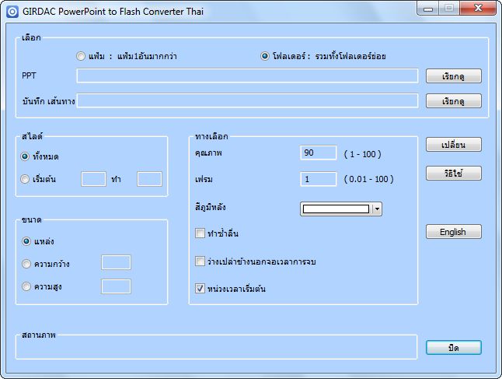Select ความกว้าง (width) radio button
This screenshot has width=502, height=379.
[x=26, y=264]
